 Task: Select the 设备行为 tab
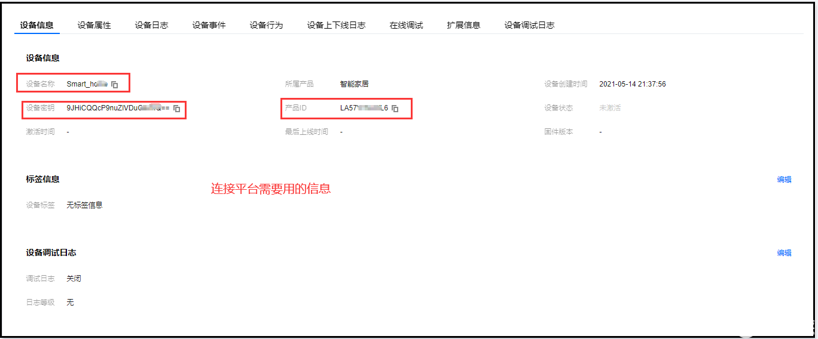(266, 25)
